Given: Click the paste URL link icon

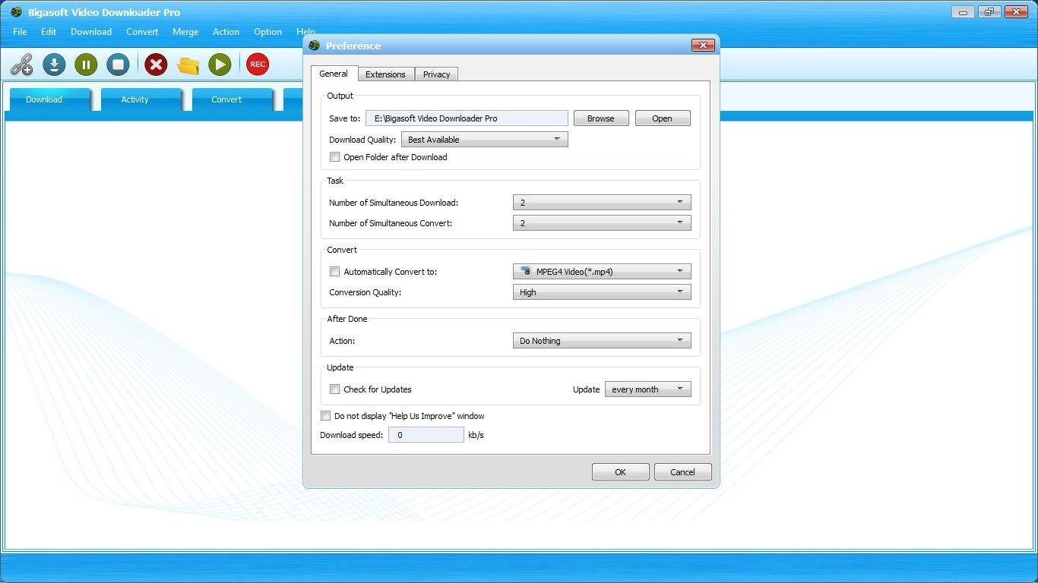Looking at the screenshot, I should pyautogui.click(x=21, y=65).
